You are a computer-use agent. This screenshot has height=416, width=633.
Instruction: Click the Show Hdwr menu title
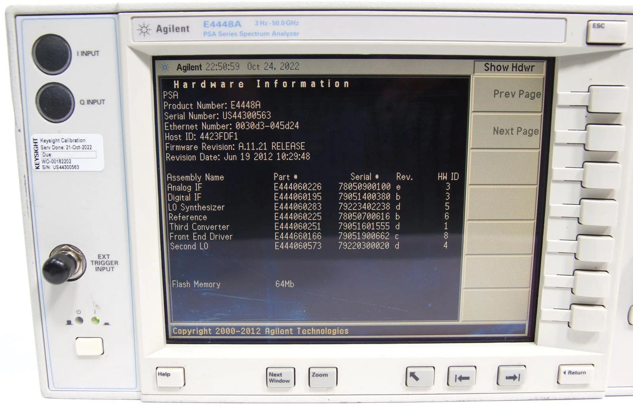point(509,67)
